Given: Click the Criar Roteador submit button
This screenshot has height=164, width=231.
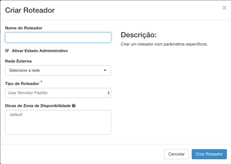Looking at the screenshot, I should 209,154.
